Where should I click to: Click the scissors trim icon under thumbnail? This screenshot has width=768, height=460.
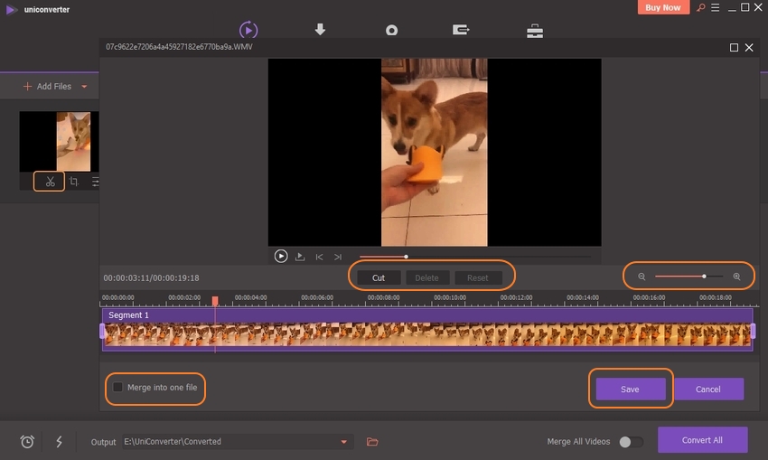tap(50, 182)
